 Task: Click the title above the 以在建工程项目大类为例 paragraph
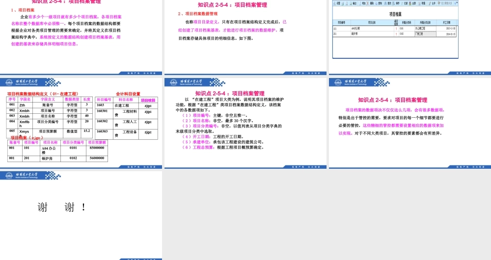tap(230, 93)
